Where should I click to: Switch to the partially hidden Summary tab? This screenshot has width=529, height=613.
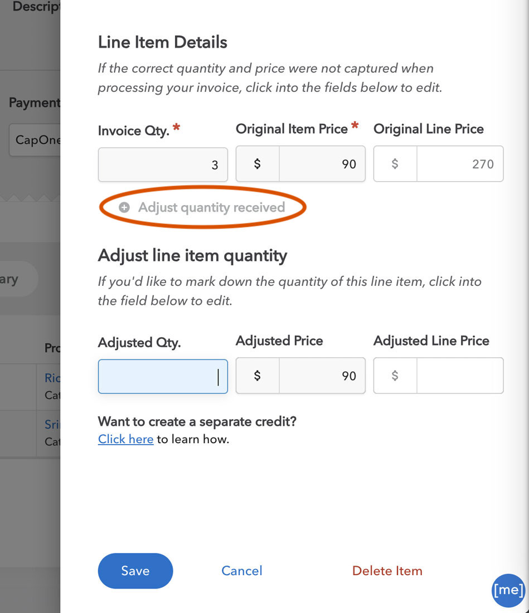(19, 279)
